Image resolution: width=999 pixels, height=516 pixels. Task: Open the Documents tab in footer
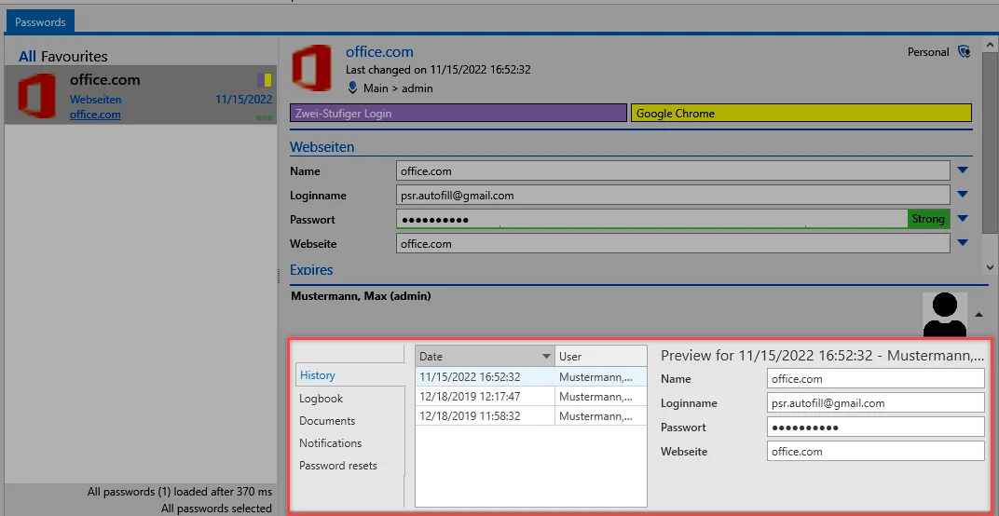327,421
